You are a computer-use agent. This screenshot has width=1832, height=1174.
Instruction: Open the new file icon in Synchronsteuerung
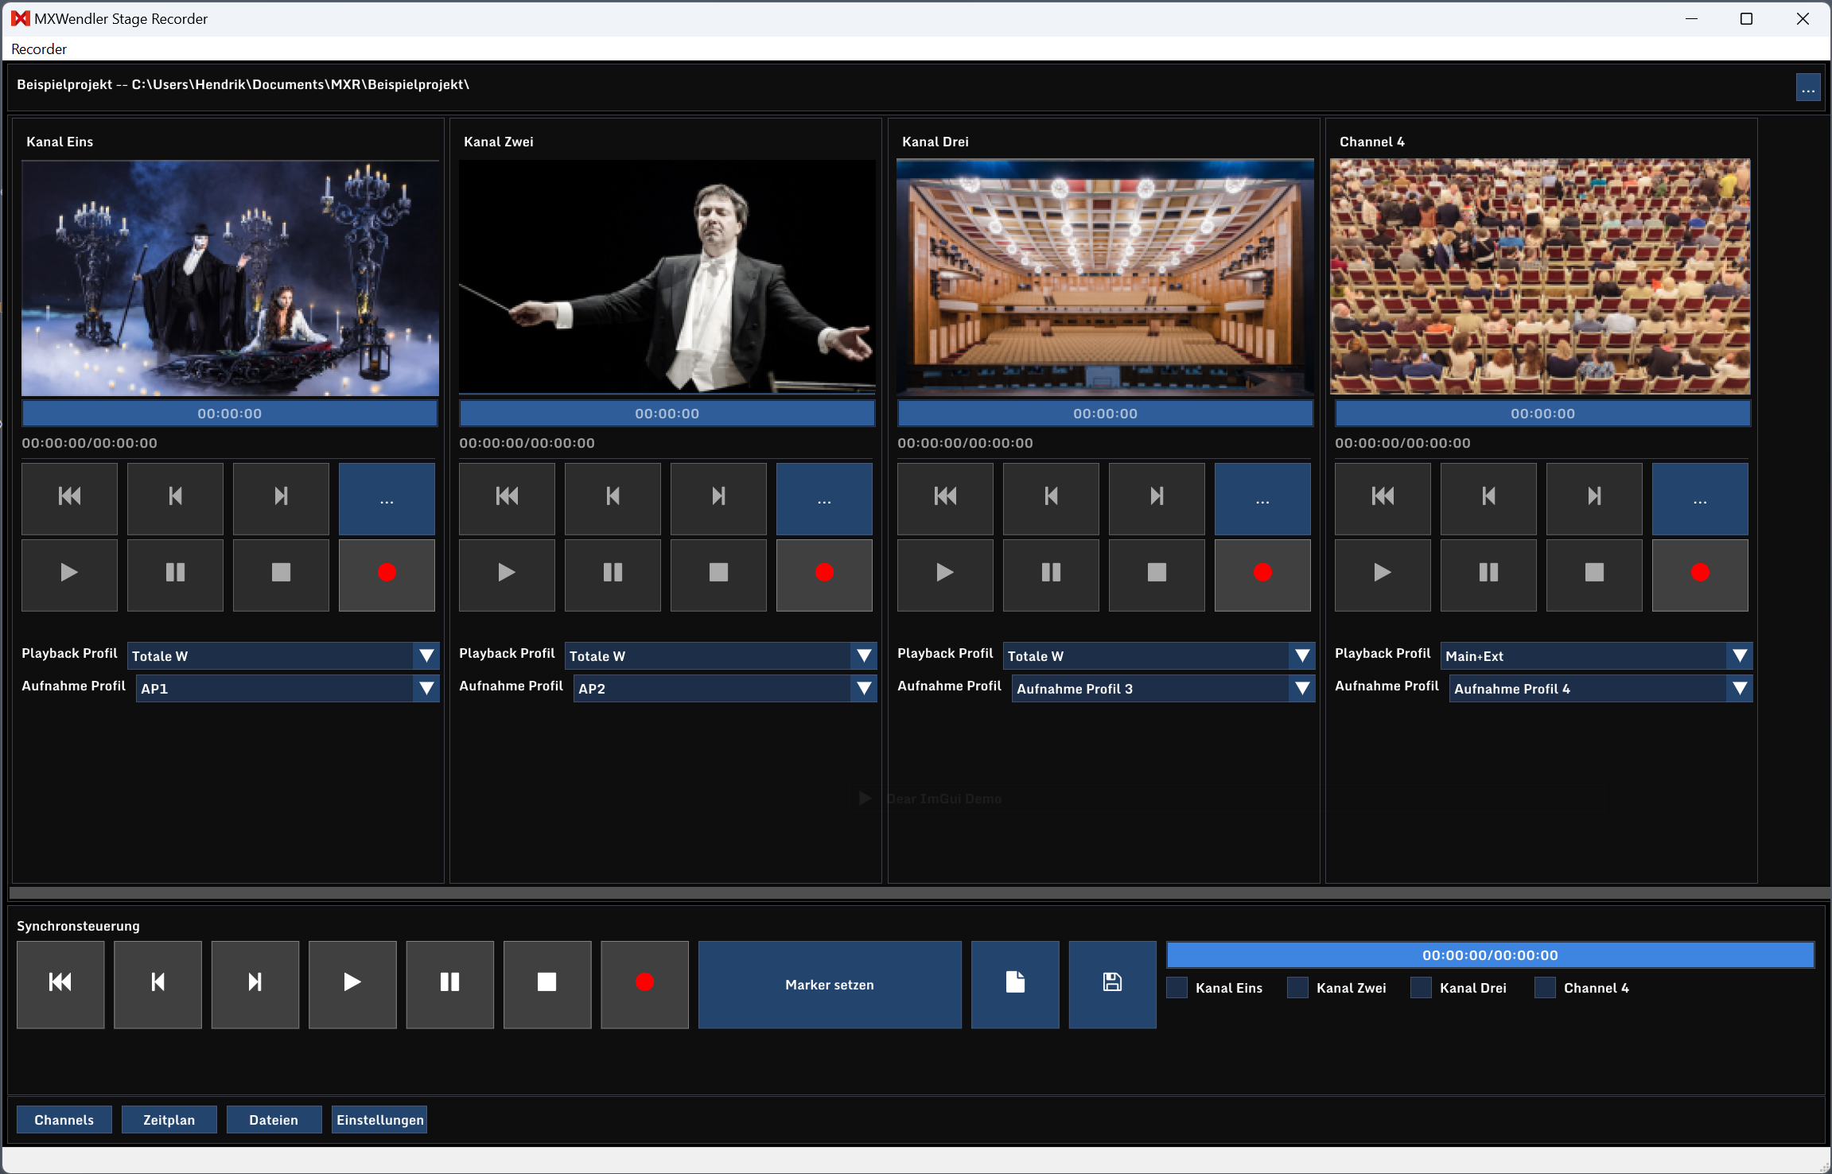pyautogui.click(x=1015, y=984)
